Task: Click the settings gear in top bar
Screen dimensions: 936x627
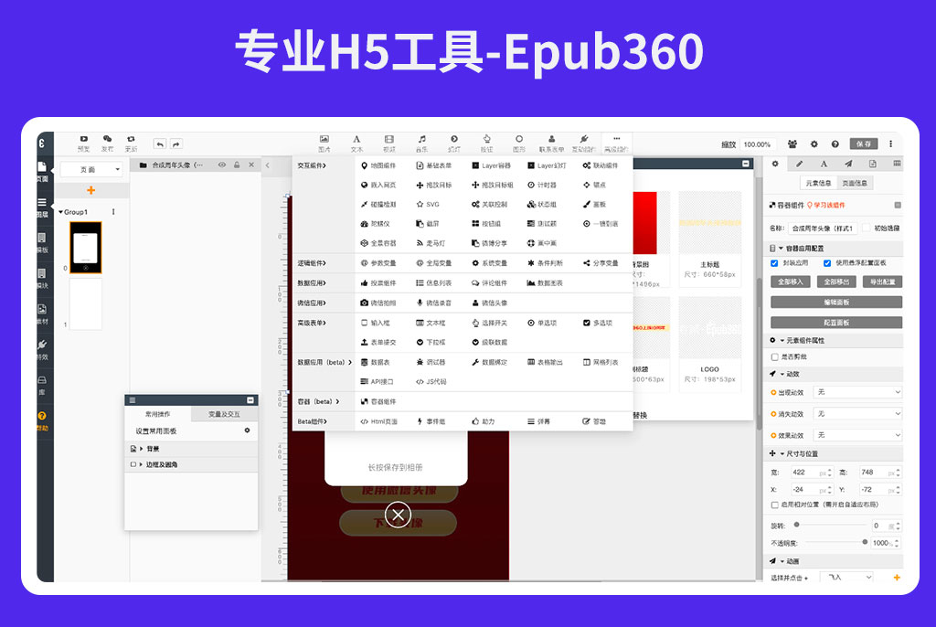Action: pos(814,143)
